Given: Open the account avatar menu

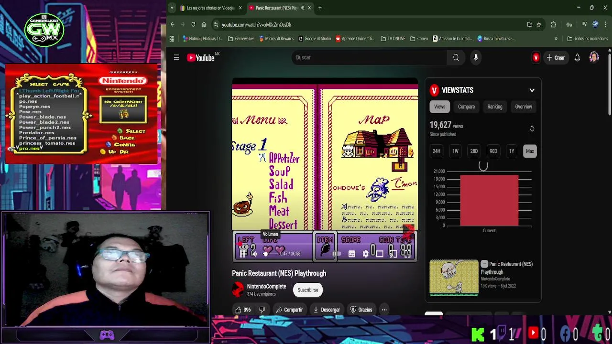Looking at the screenshot, I should (x=594, y=57).
